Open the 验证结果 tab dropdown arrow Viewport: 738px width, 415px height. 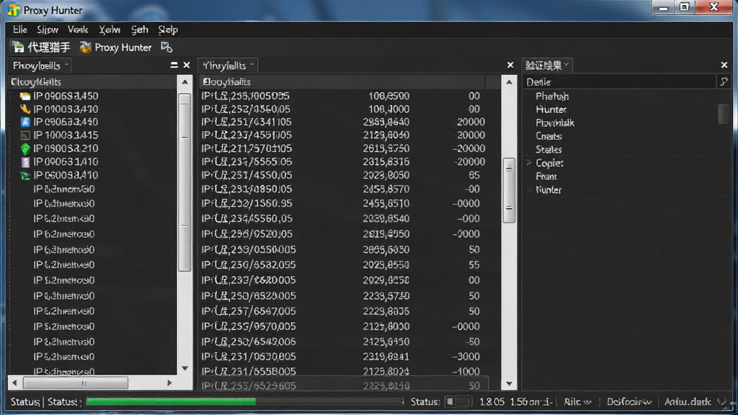tap(566, 64)
